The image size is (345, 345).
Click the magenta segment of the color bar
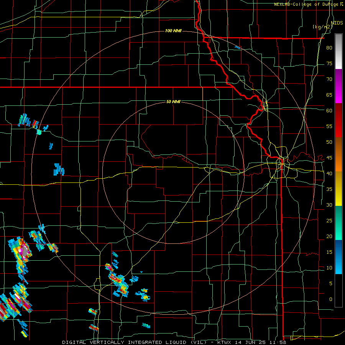point(338,86)
